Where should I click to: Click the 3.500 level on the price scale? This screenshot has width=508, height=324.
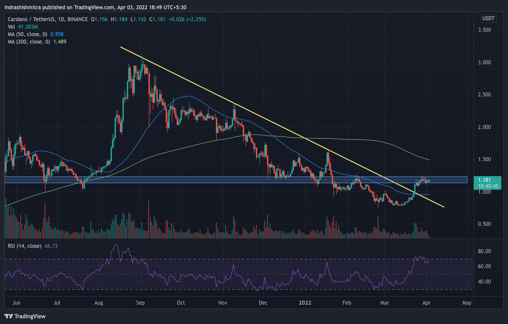485,30
